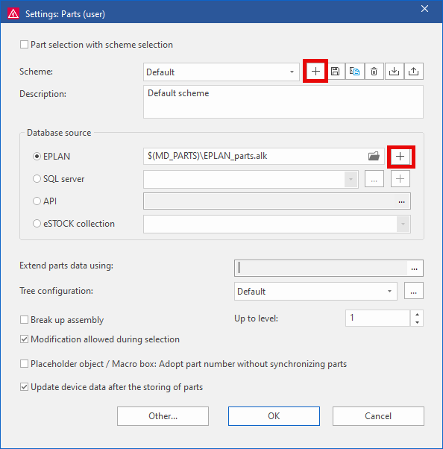443x449 pixels.
Task: Create new EPLAN parts database
Action: tap(400, 157)
